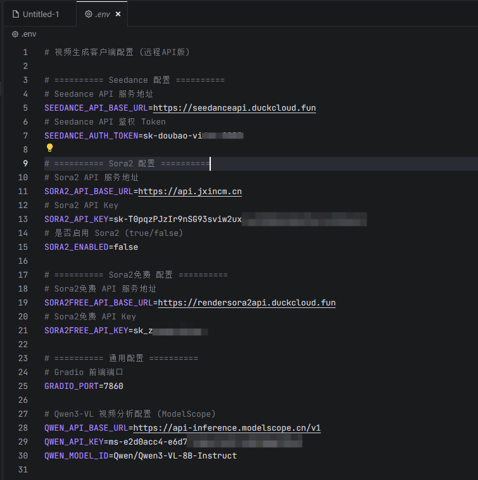Click the ms-e2d0acc4-e6d7 key value
This screenshot has width=478, height=480.
(x=148, y=442)
